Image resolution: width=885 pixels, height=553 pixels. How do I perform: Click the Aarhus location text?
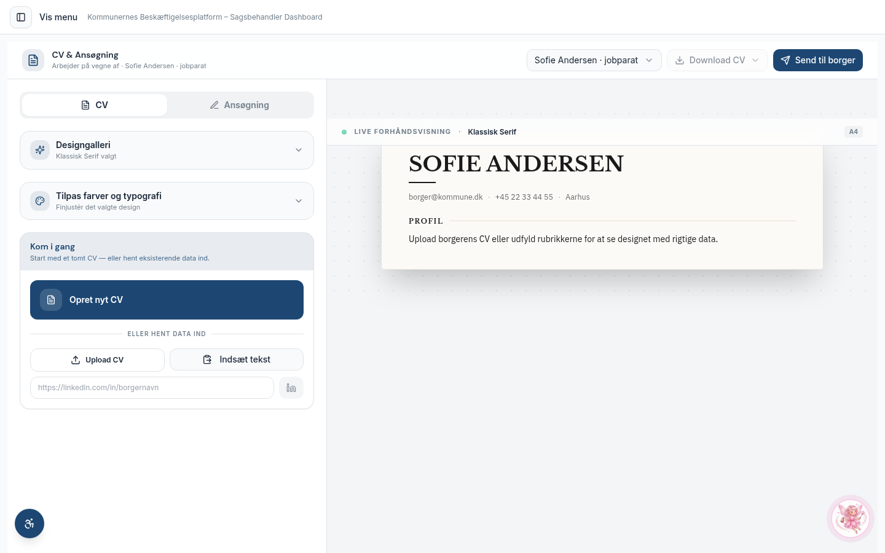578,197
